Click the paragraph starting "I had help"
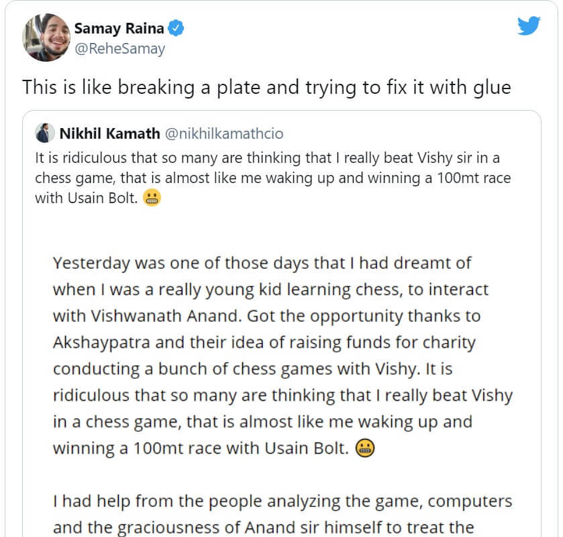The width and height of the screenshot is (563, 537). (282, 514)
